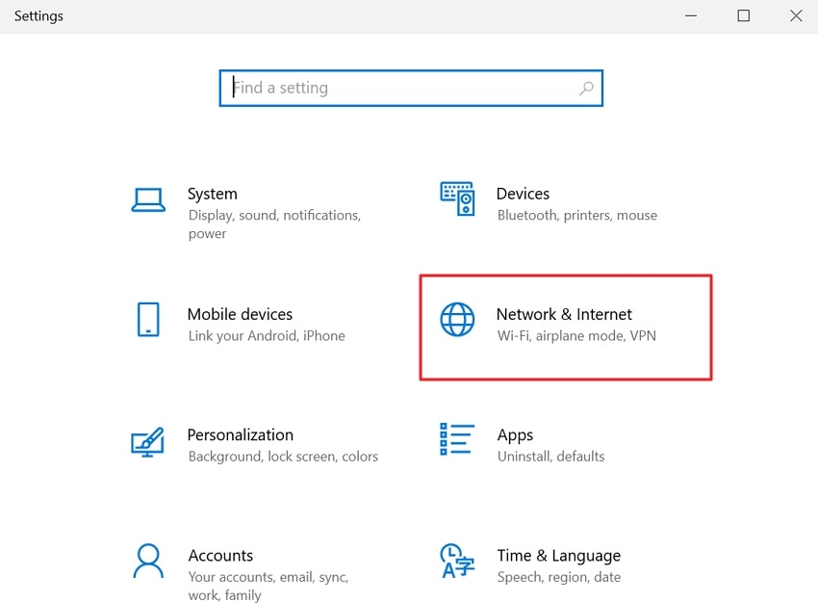This screenshot has width=818, height=603.
Task: Click the Accounts person icon
Action: (x=148, y=561)
